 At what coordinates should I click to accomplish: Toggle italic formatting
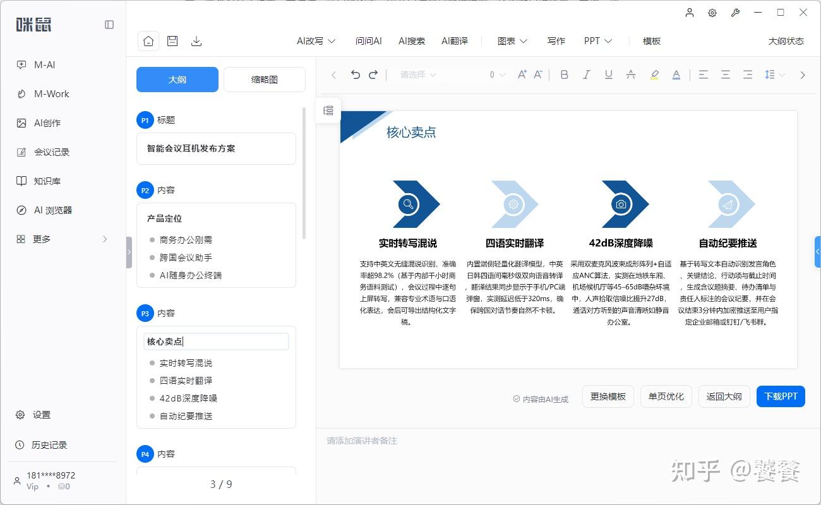click(587, 74)
